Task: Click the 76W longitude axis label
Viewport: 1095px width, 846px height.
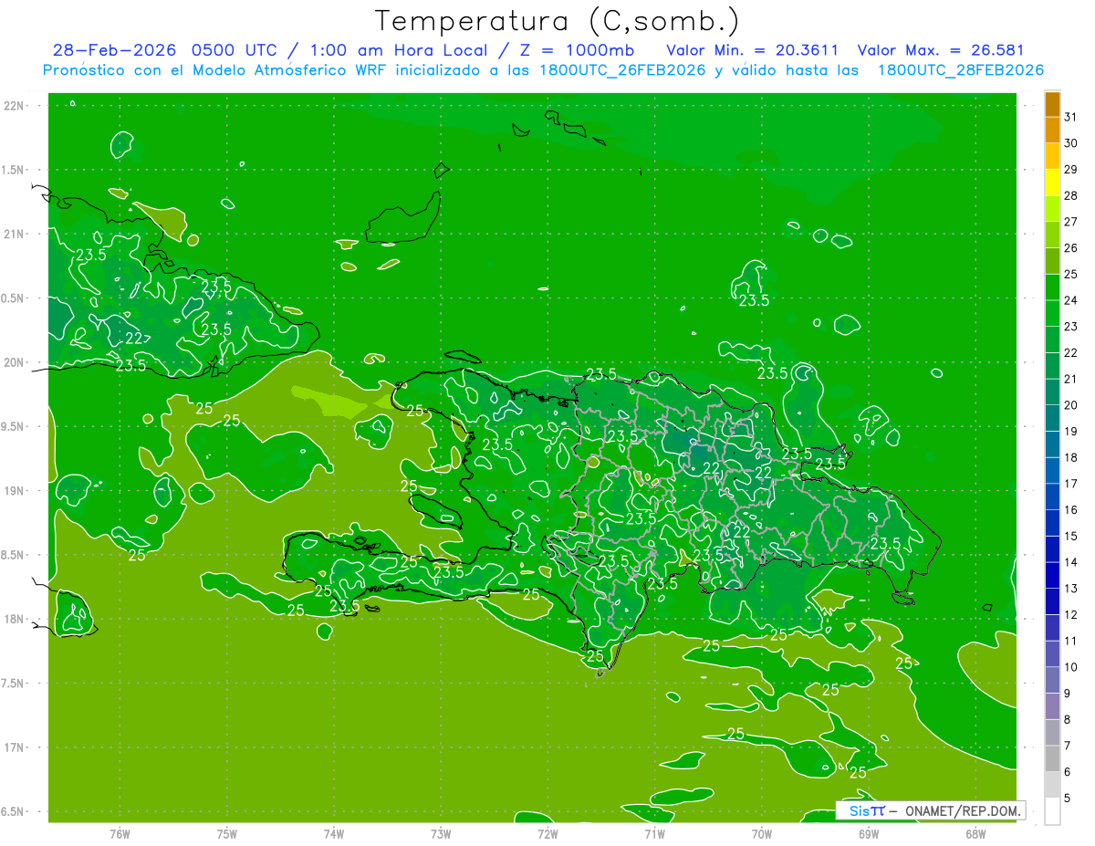Action: point(120,833)
